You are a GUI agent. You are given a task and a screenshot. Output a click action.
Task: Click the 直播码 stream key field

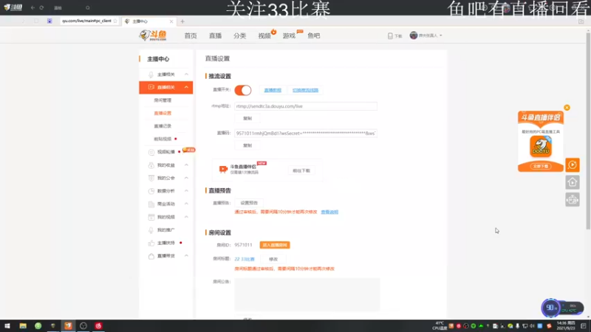pyautogui.click(x=306, y=134)
